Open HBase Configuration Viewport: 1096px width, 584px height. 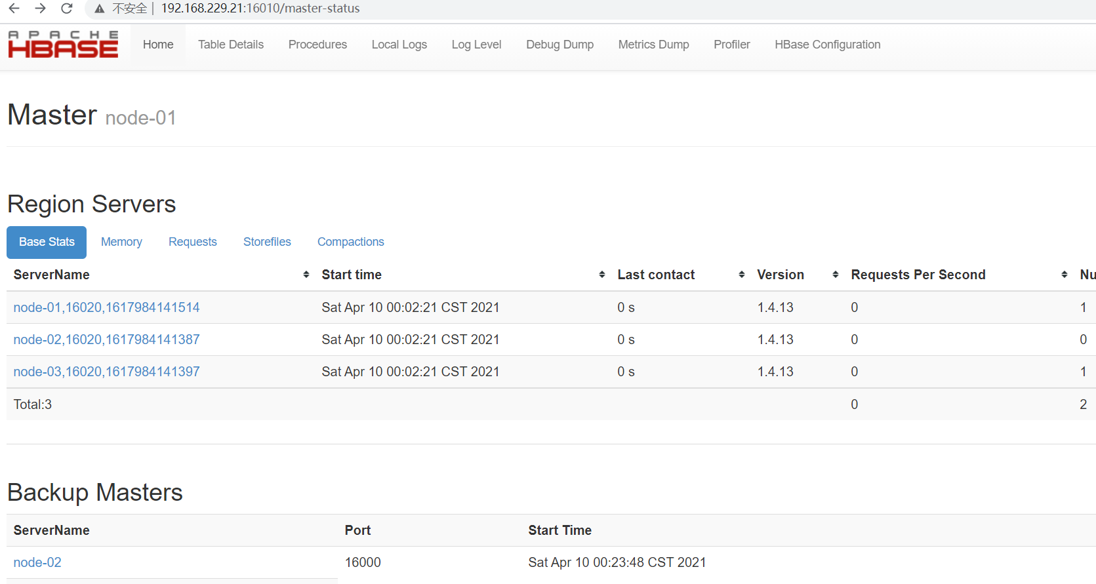(827, 45)
